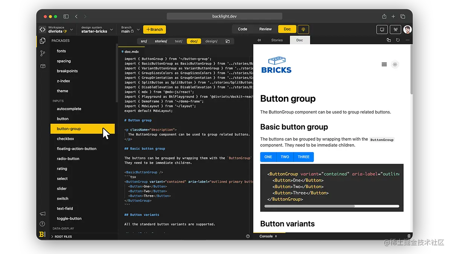
Task: Open the preview in new window icon
Action: (389, 40)
